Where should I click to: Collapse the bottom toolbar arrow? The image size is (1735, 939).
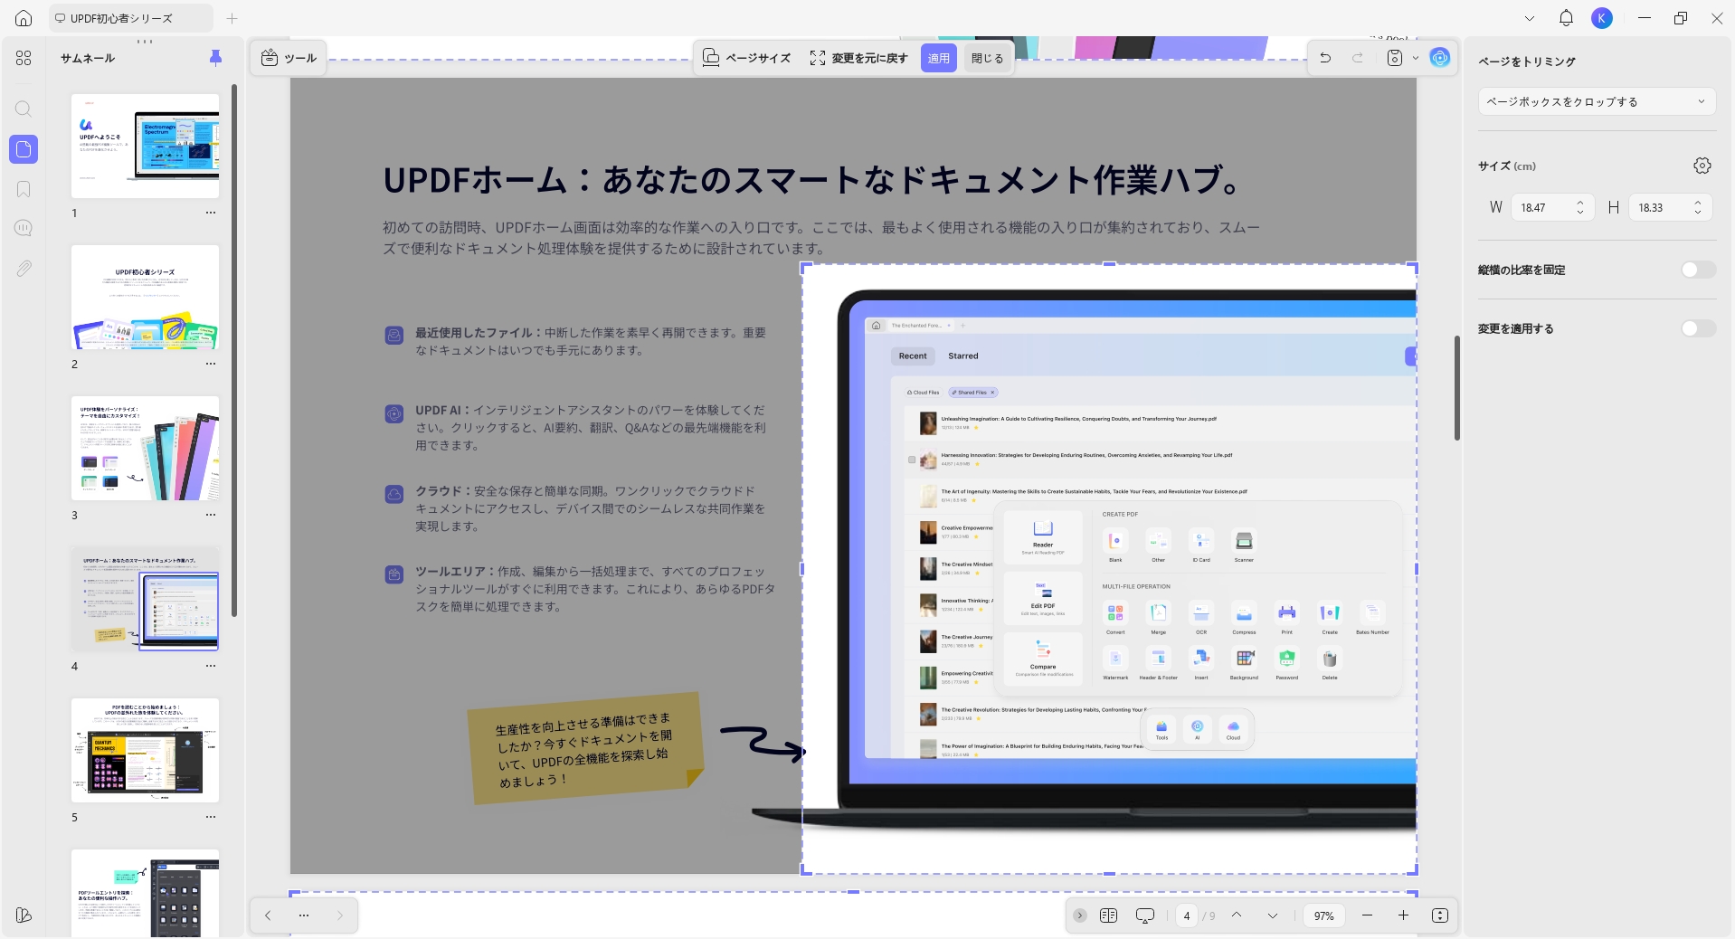[x=1080, y=915]
